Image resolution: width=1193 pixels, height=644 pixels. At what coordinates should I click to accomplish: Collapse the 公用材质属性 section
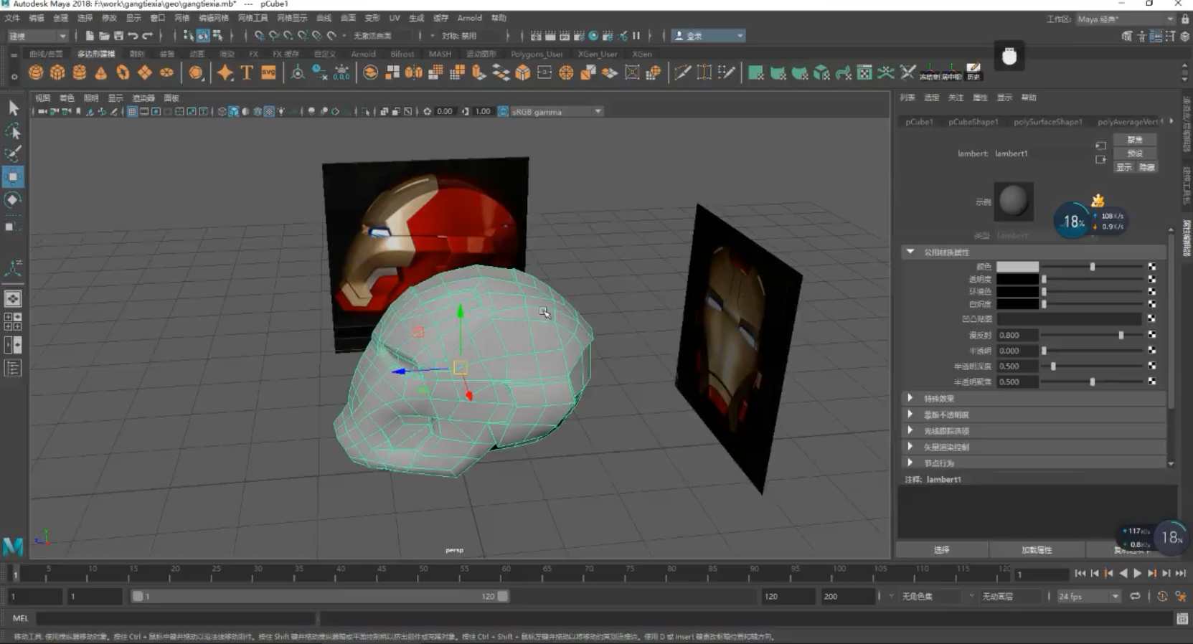tap(910, 252)
